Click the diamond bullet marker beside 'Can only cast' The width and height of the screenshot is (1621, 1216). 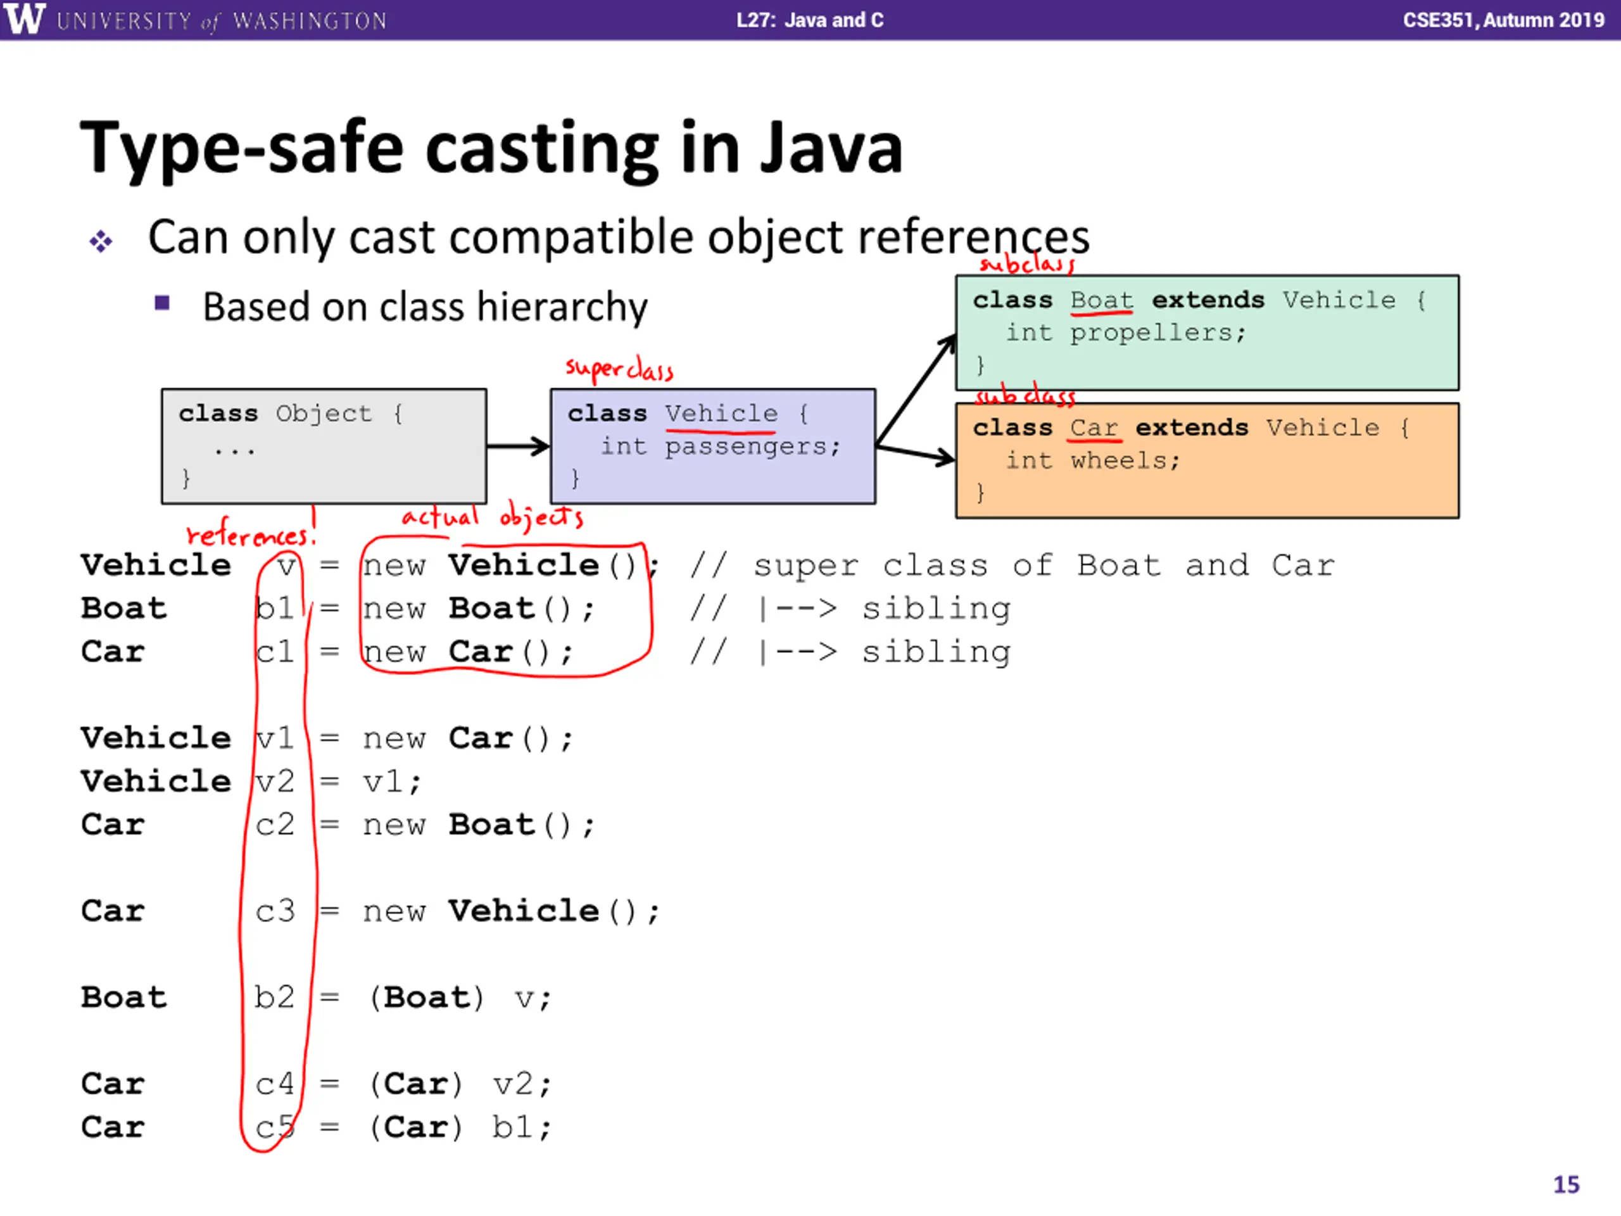click(x=101, y=241)
